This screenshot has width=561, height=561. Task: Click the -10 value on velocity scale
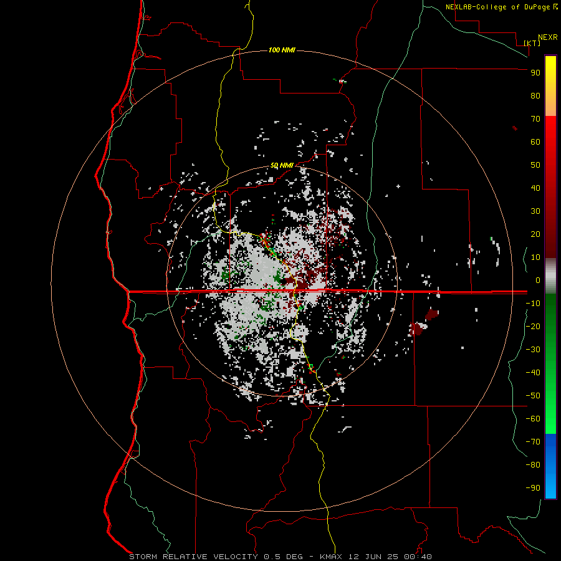533,304
